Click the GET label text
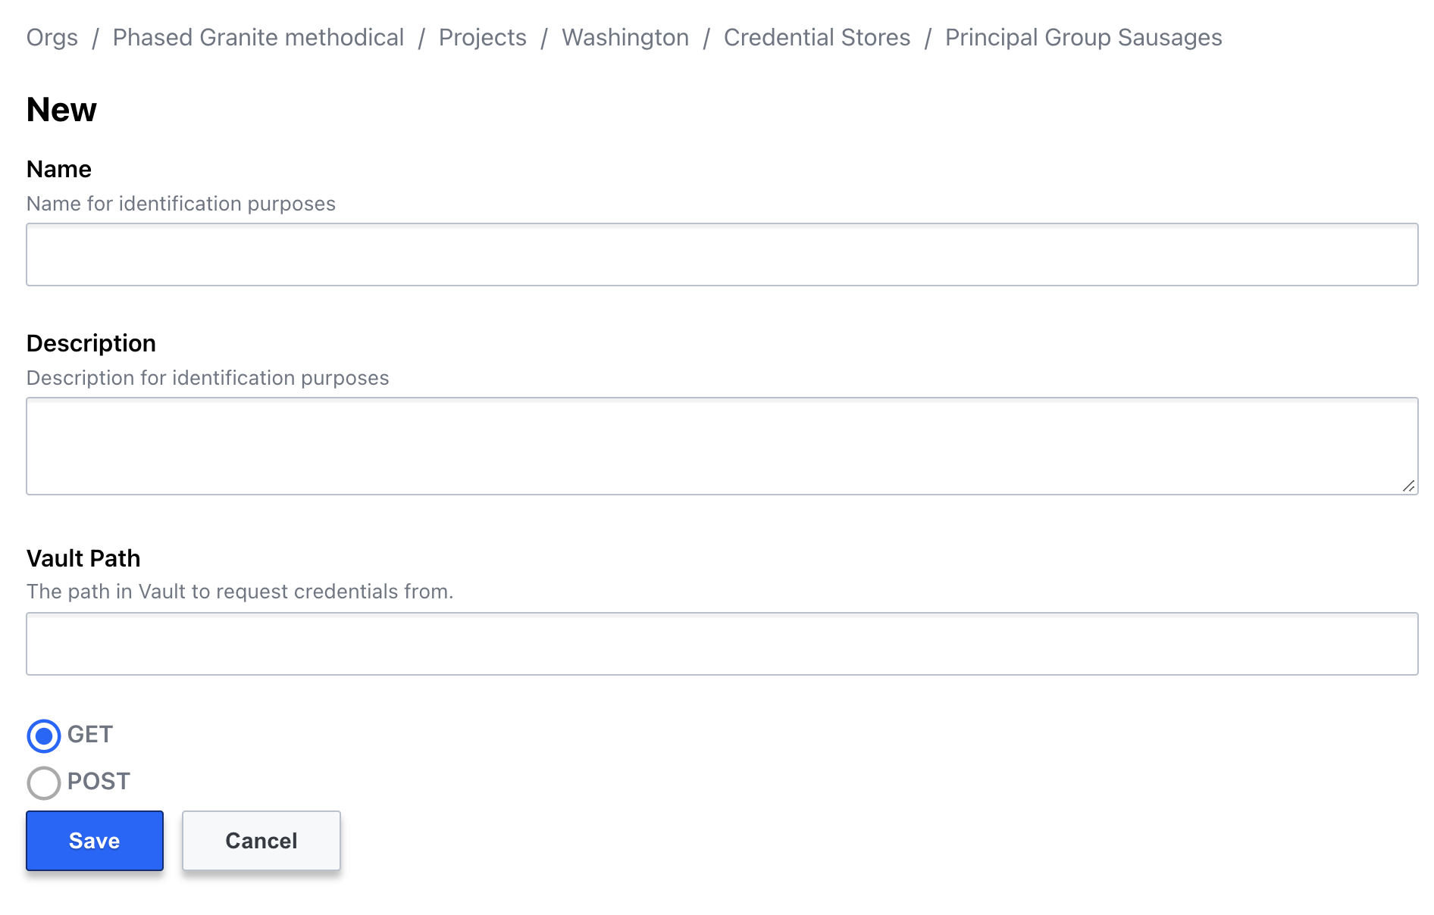 coord(90,734)
